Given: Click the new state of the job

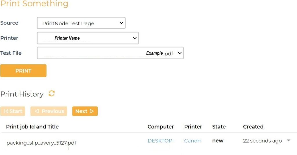Looking at the screenshot, I should pos(218,141).
